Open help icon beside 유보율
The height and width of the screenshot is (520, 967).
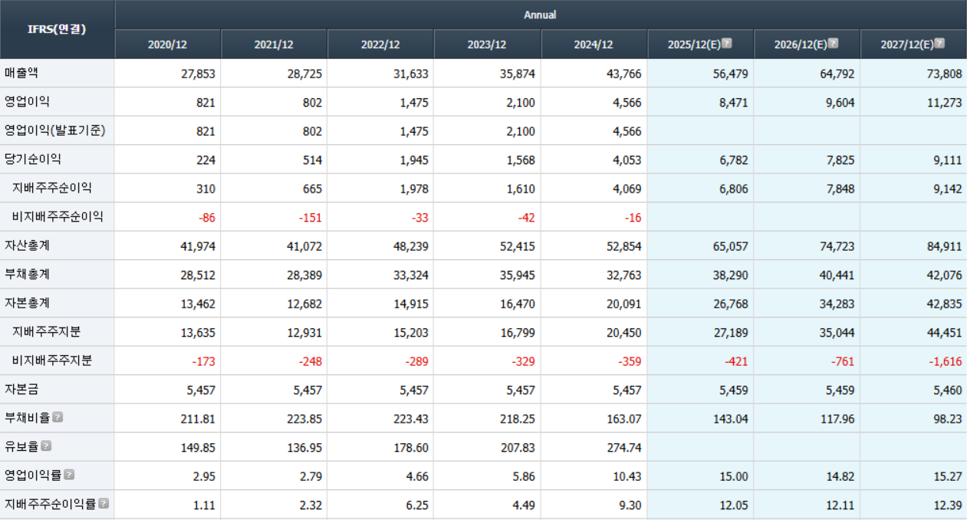point(47,446)
